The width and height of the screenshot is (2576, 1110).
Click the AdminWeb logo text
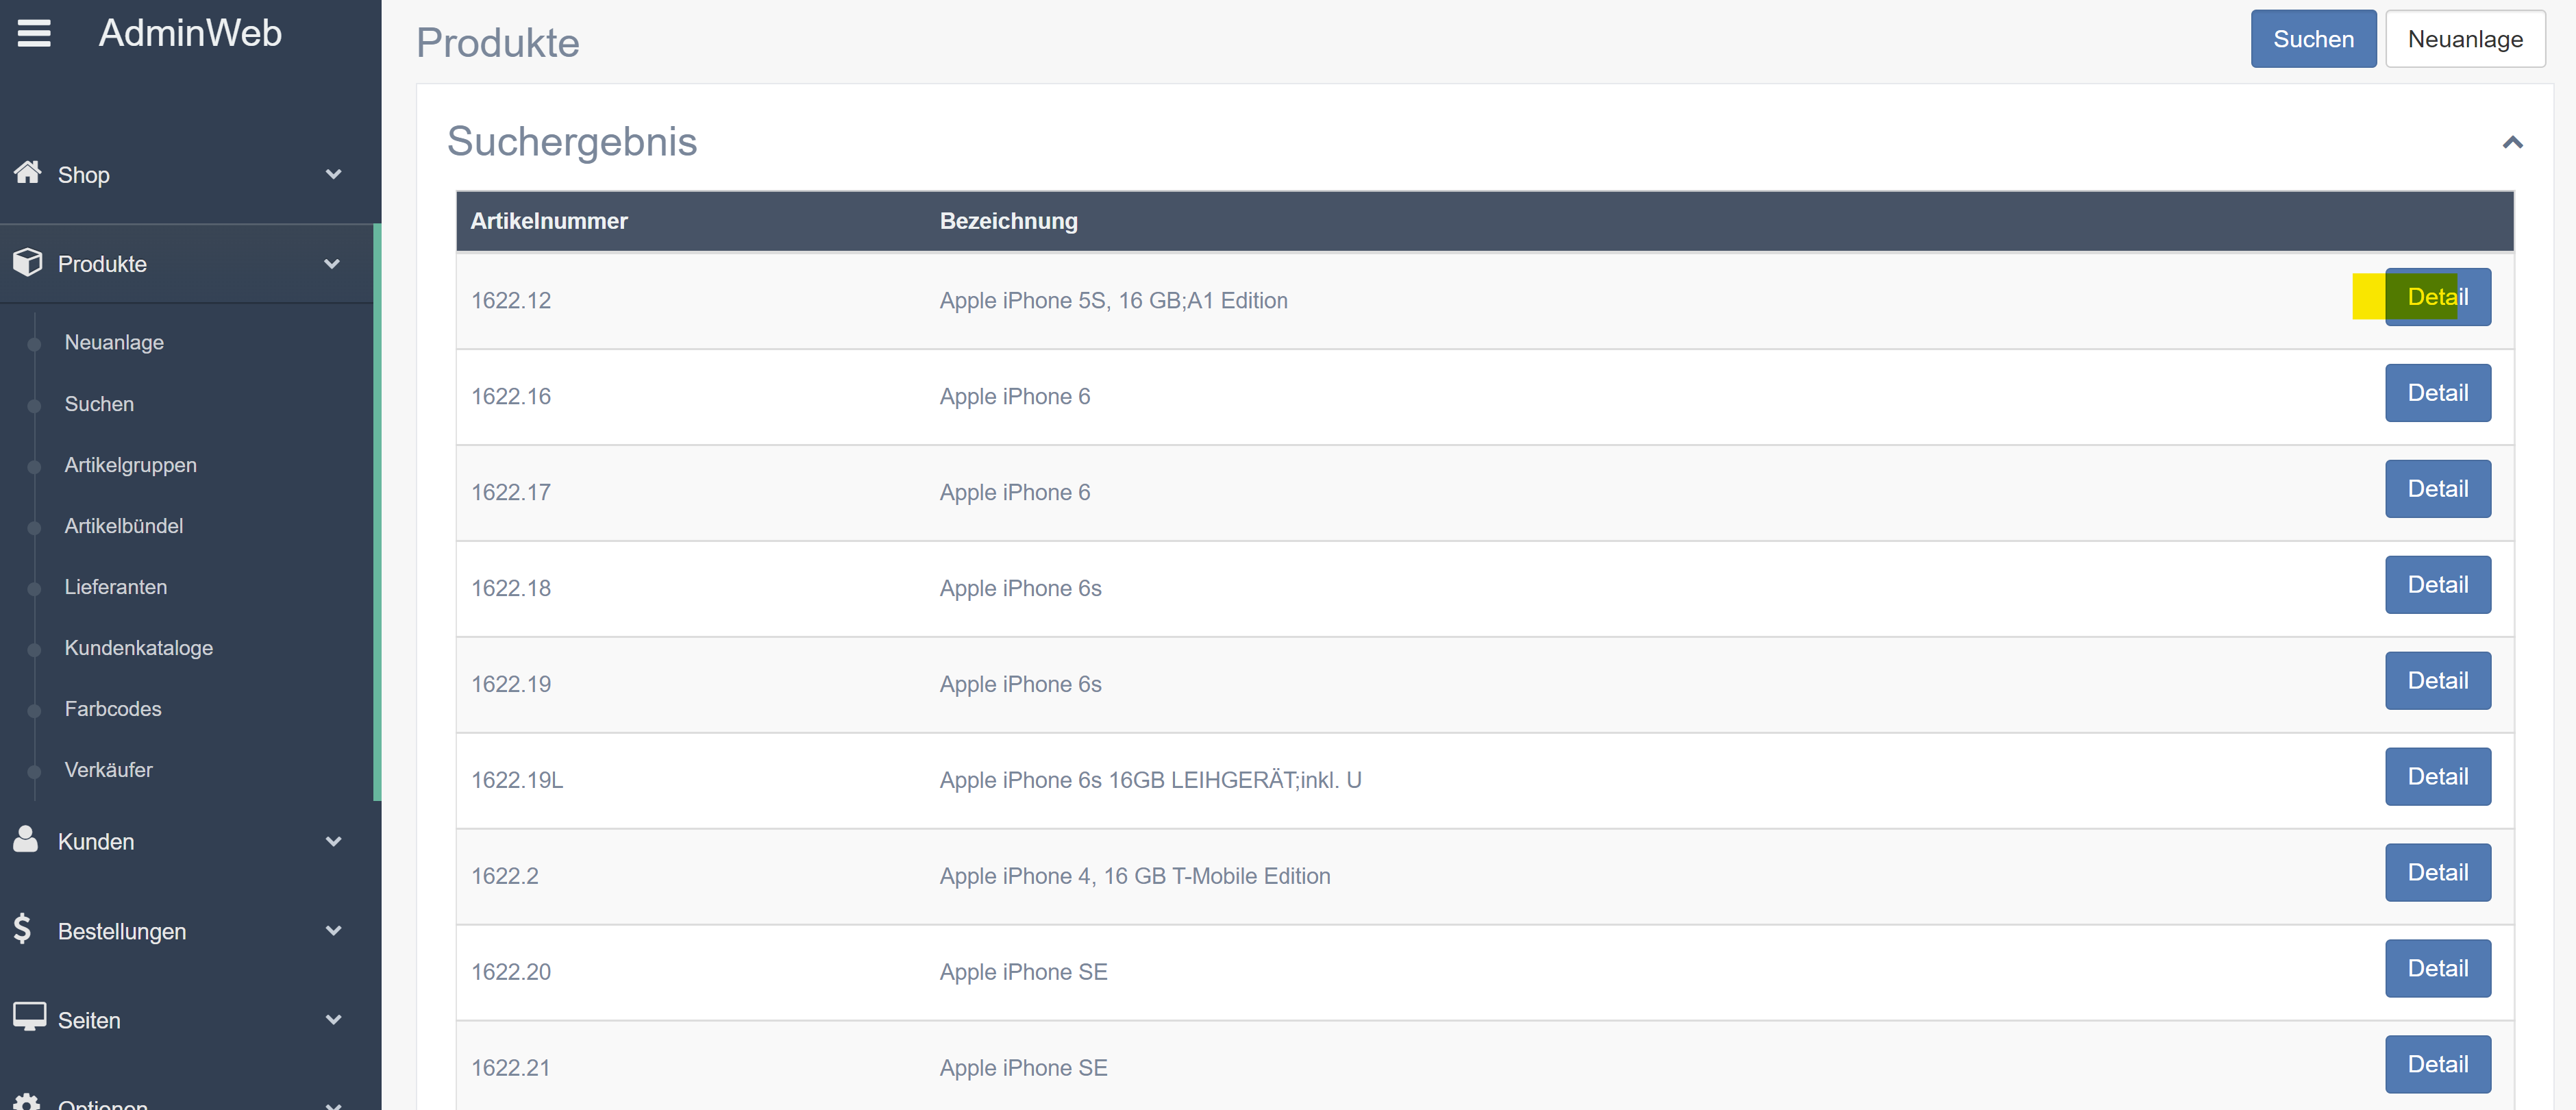tap(190, 33)
